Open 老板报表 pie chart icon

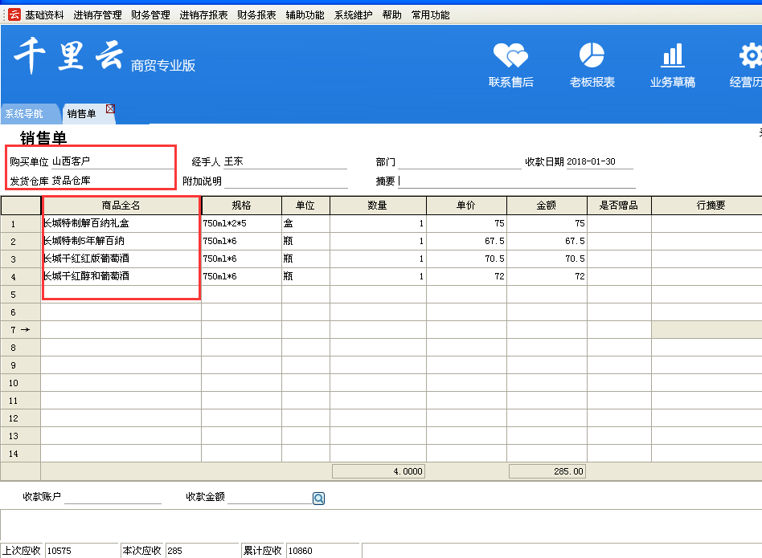point(592,56)
